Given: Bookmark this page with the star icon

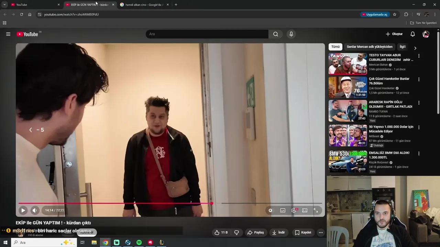Looking at the screenshot, I should [x=395, y=14].
